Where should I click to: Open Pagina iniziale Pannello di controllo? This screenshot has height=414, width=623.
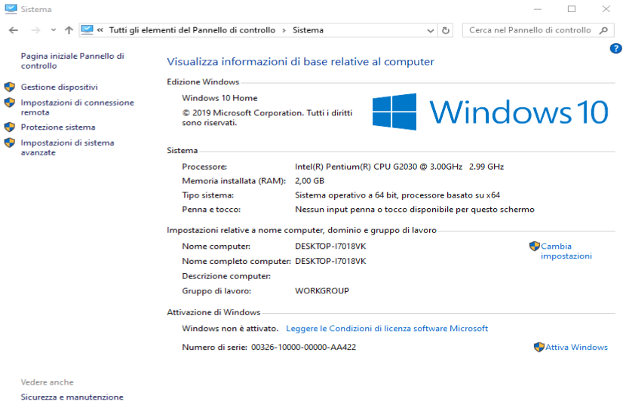[72, 61]
